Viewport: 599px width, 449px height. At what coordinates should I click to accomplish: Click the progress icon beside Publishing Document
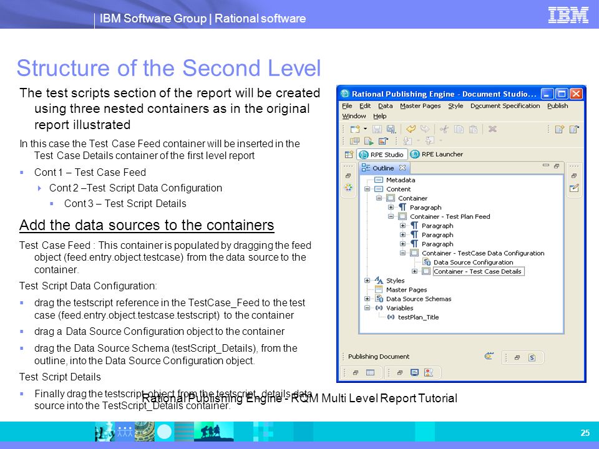[489, 356]
